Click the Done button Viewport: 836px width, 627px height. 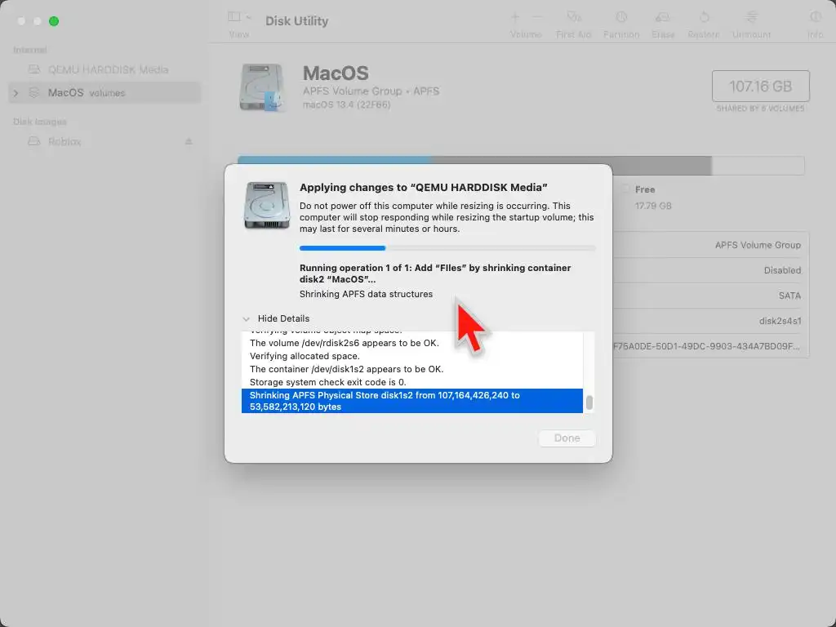pyautogui.click(x=567, y=438)
